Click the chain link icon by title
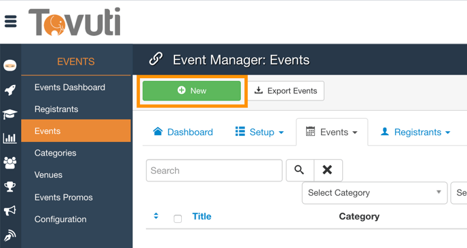 pos(155,59)
